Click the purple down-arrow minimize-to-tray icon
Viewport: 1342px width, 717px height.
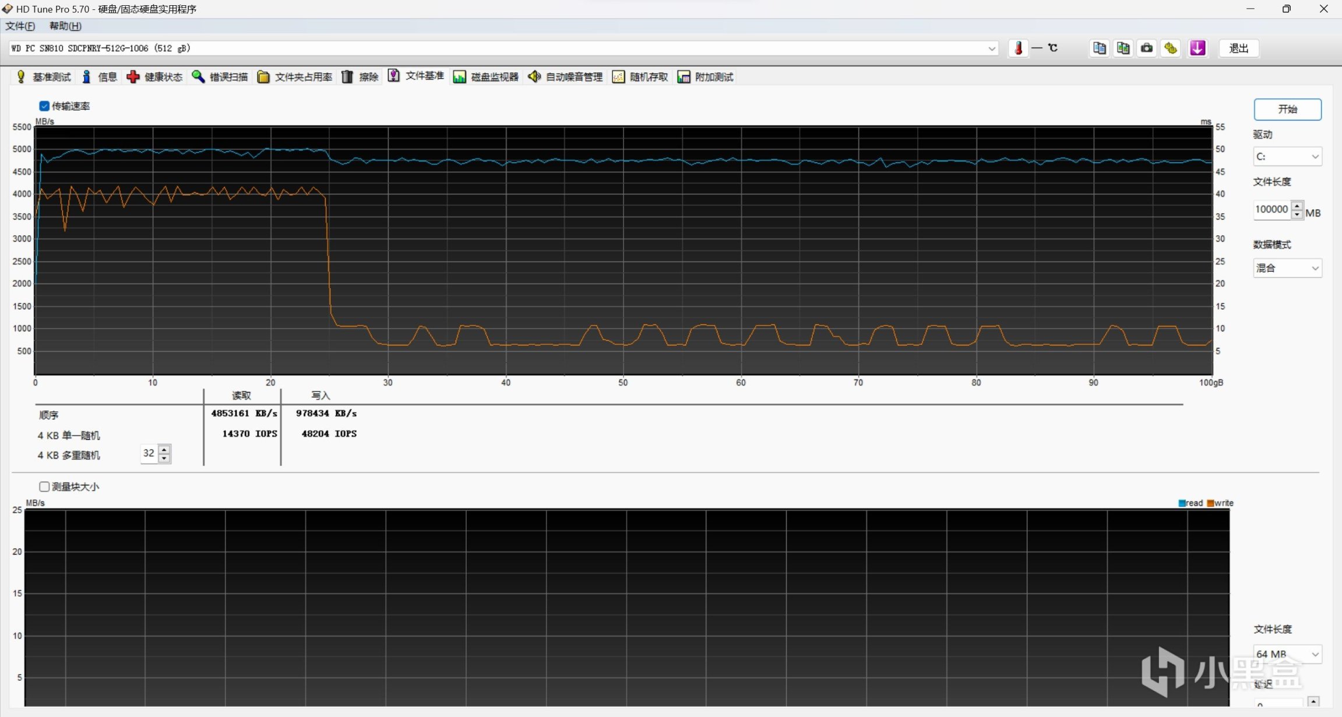pyautogui.click(x=1197, y=48)
